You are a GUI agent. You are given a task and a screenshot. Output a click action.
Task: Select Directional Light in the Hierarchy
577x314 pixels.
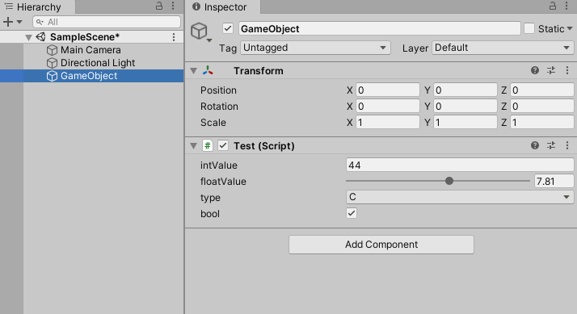pos(98,63)
